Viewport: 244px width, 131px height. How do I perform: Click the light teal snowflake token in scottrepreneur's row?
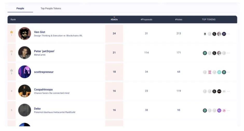click(x=219, y=72)
